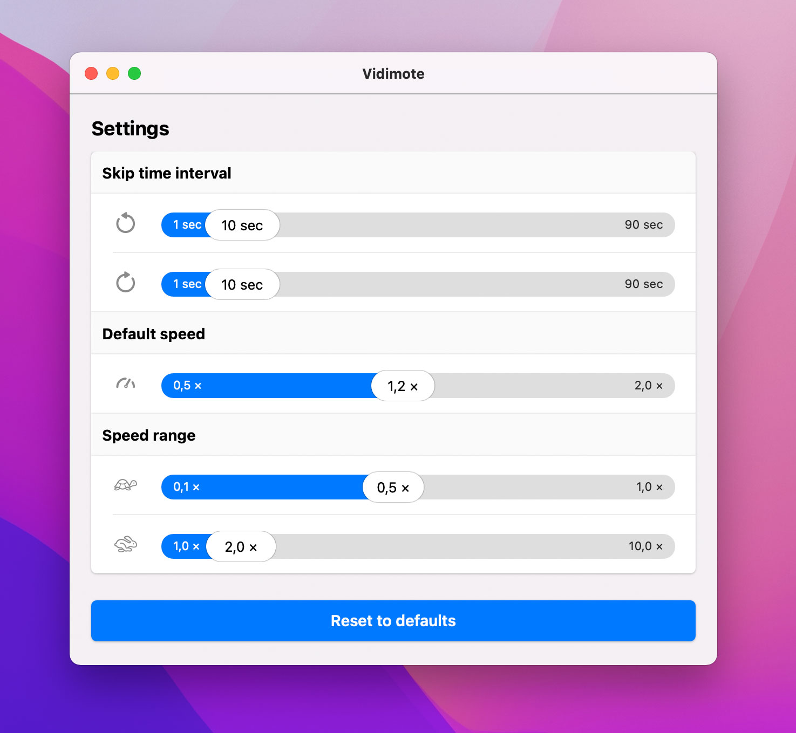Click the Vidimote window title
This screenshot has width=796, height=733.
[x=393, y=74]
